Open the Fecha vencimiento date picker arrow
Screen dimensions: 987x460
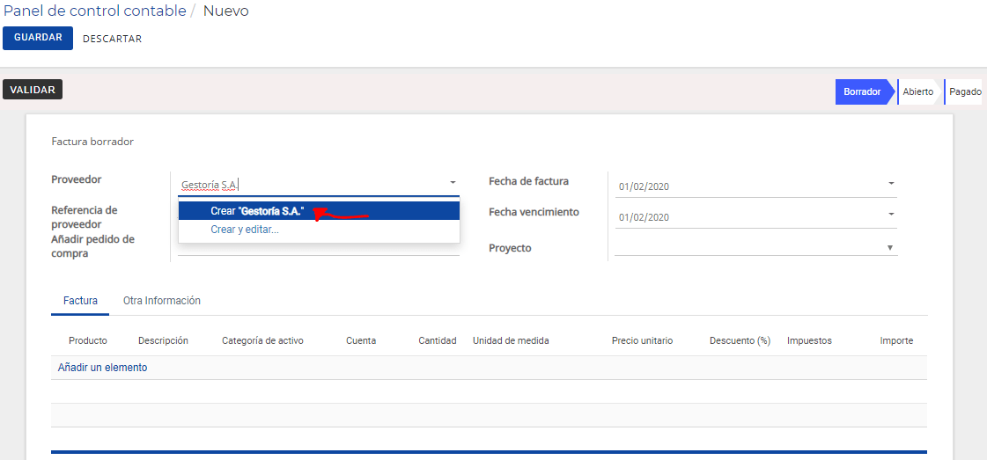coord(891,215)
